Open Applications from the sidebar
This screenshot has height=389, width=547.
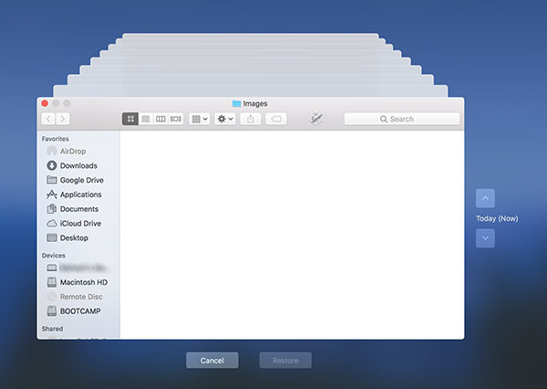78,194
